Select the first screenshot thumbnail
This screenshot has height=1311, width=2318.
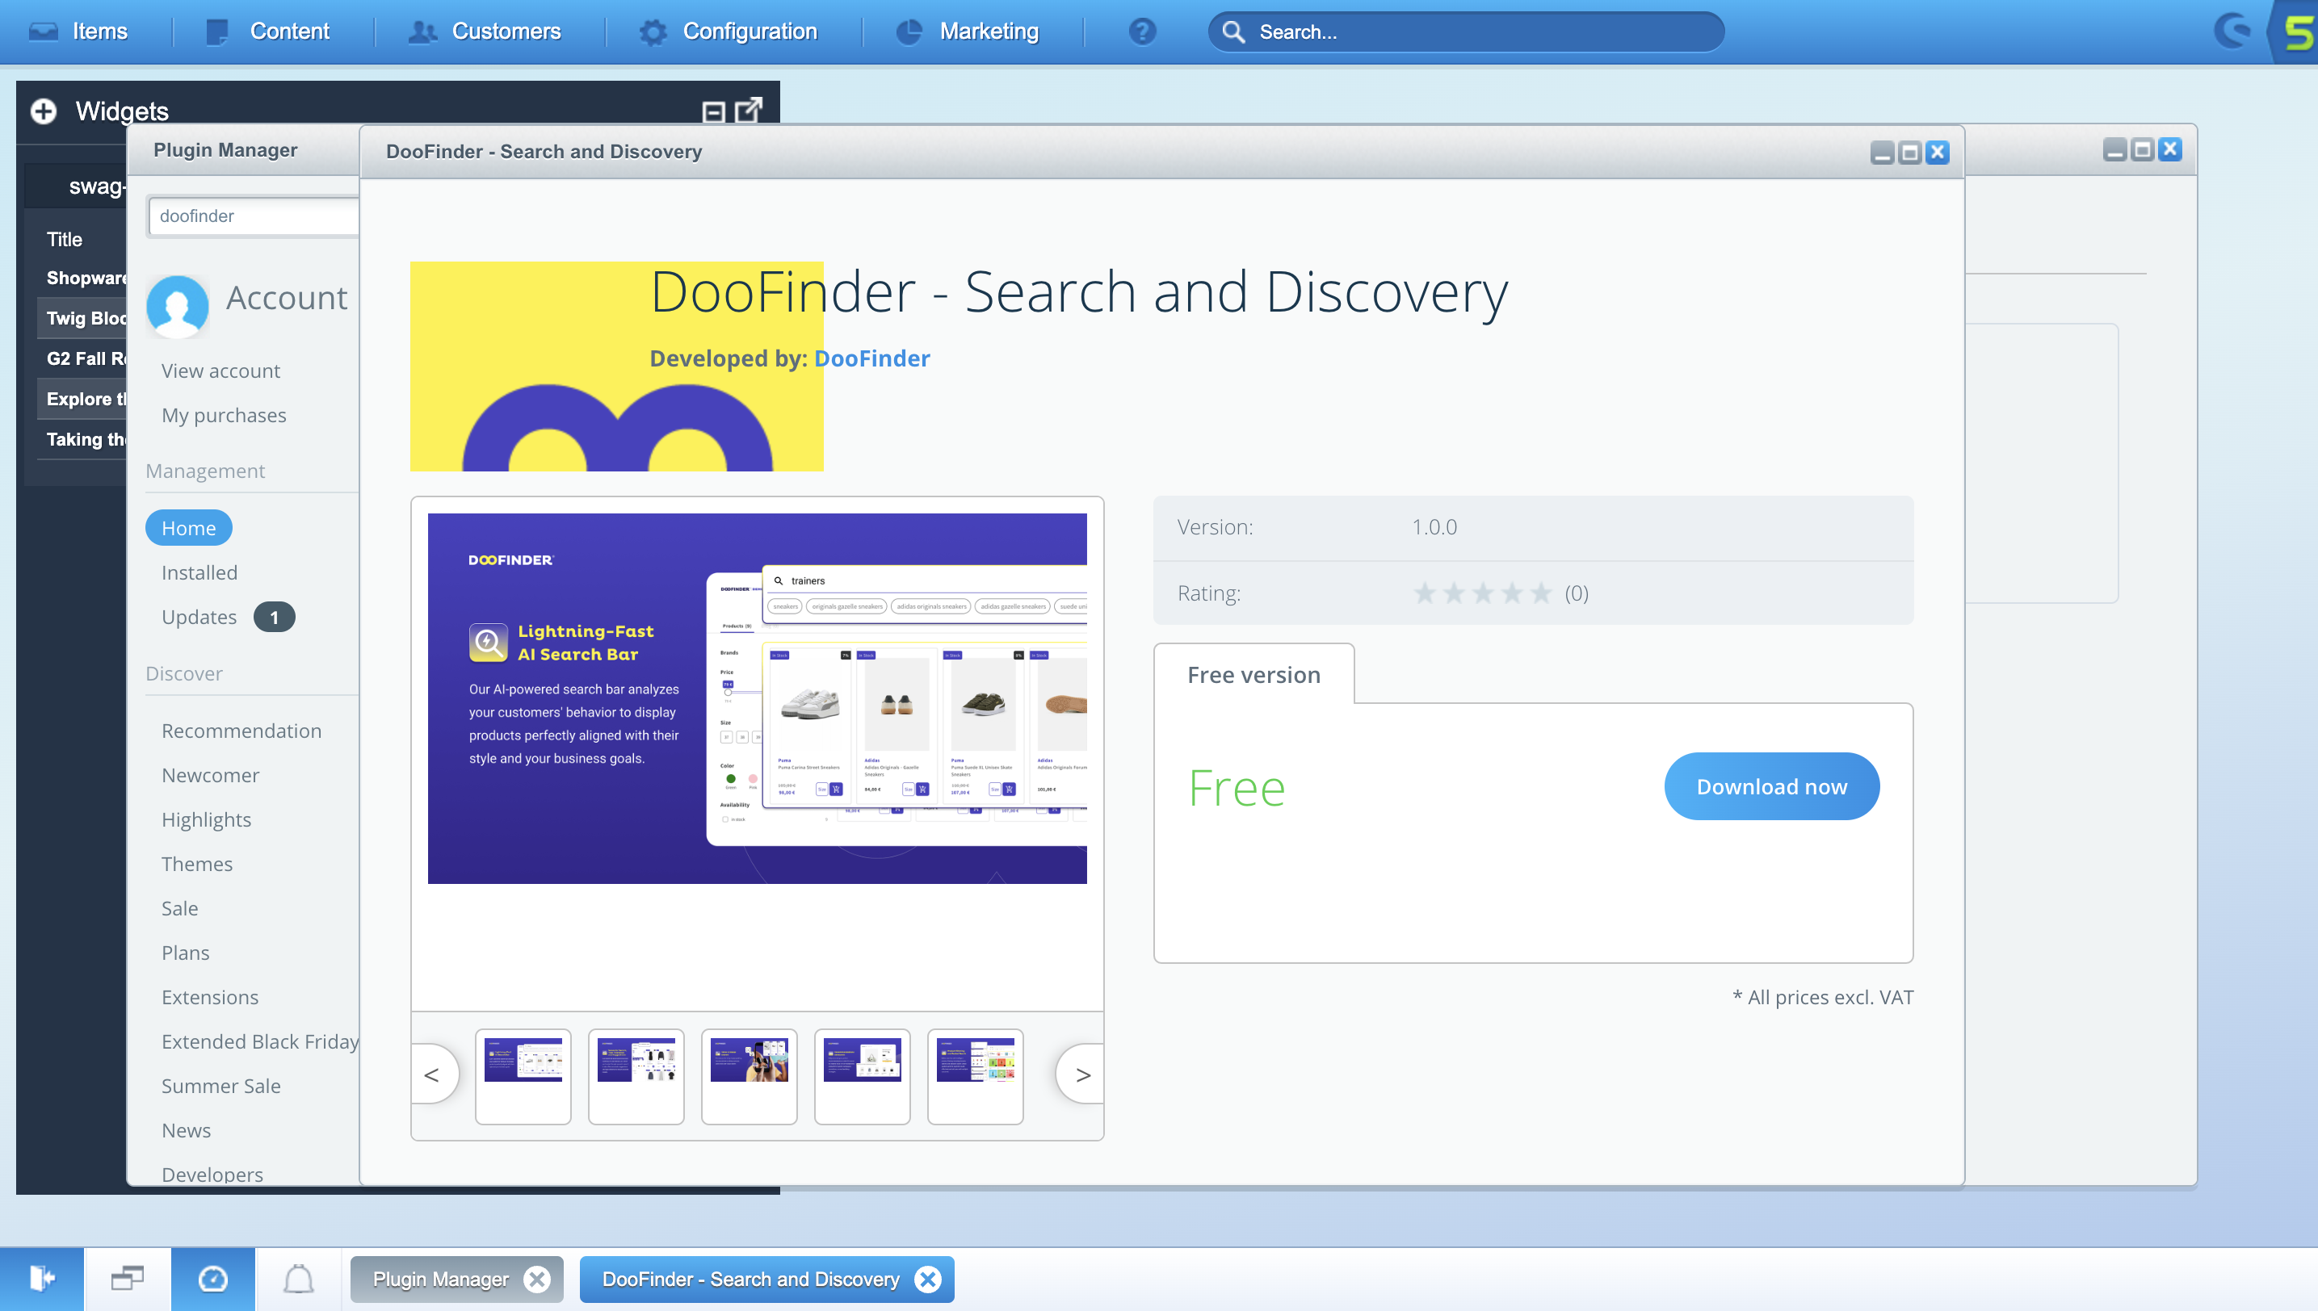click(523, 1076)
